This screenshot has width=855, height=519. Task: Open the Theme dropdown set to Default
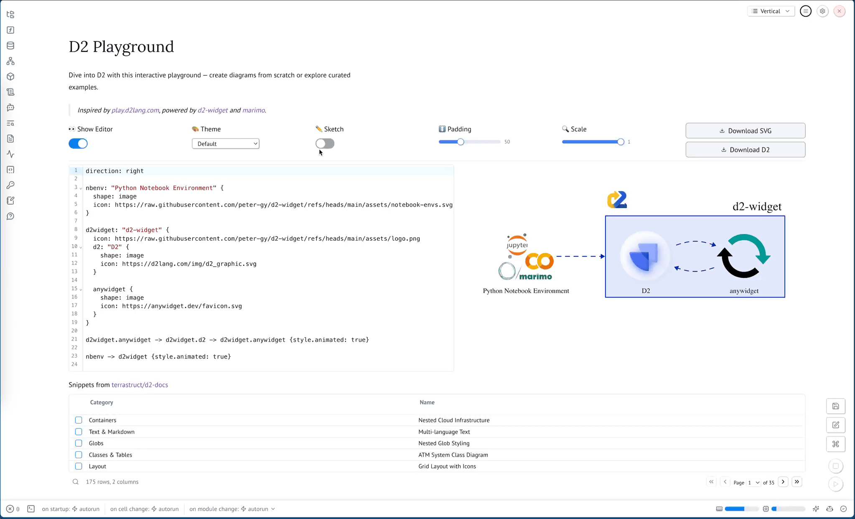coord(226,144)
